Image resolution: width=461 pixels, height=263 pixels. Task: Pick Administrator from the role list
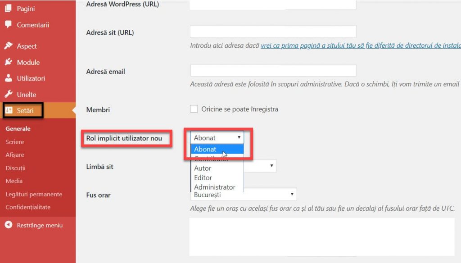point(215,187)
